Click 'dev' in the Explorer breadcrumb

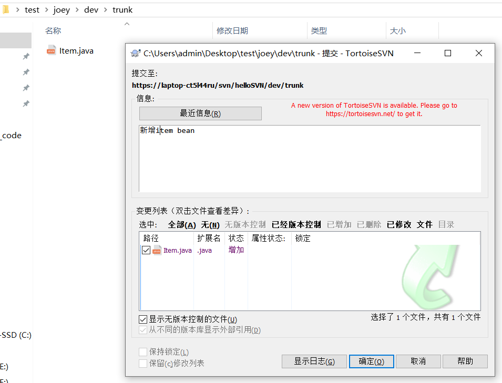(x=91, y=10)
